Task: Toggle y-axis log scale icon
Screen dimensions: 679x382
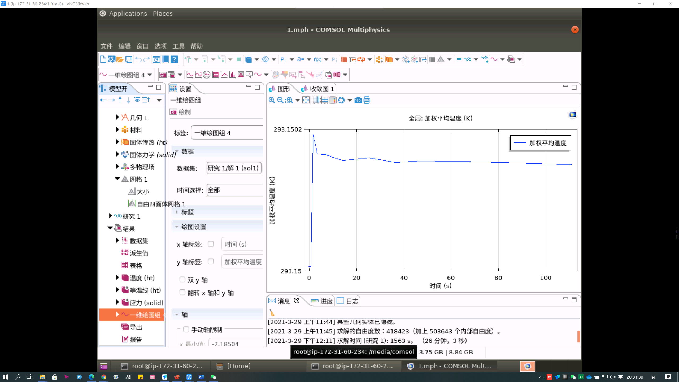Action: click(324, 100)
